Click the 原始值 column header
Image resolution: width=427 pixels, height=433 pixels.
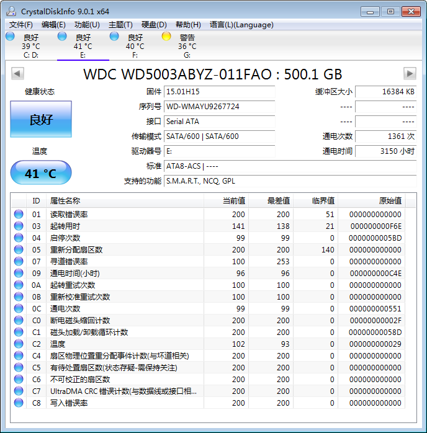(390, 201)
